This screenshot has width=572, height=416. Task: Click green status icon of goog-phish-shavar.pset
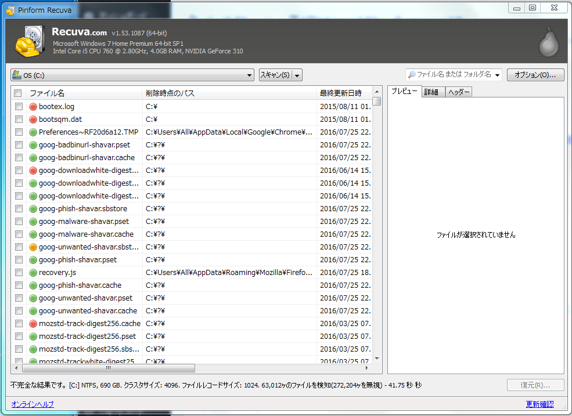tap(33, 259)
